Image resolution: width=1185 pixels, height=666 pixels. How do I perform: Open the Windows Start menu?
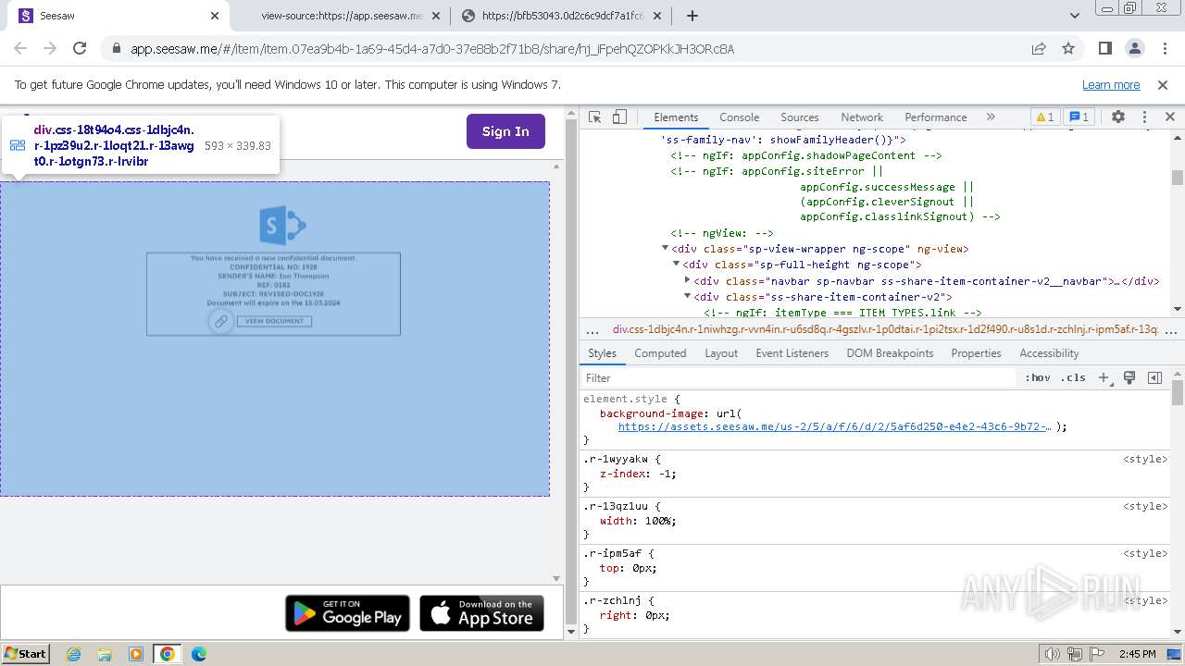pyautogui.click(x=26, y=654)
